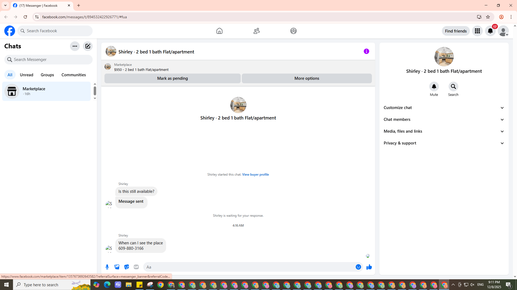Open a new browser tab
517x290 pixels.
point(79,5)
